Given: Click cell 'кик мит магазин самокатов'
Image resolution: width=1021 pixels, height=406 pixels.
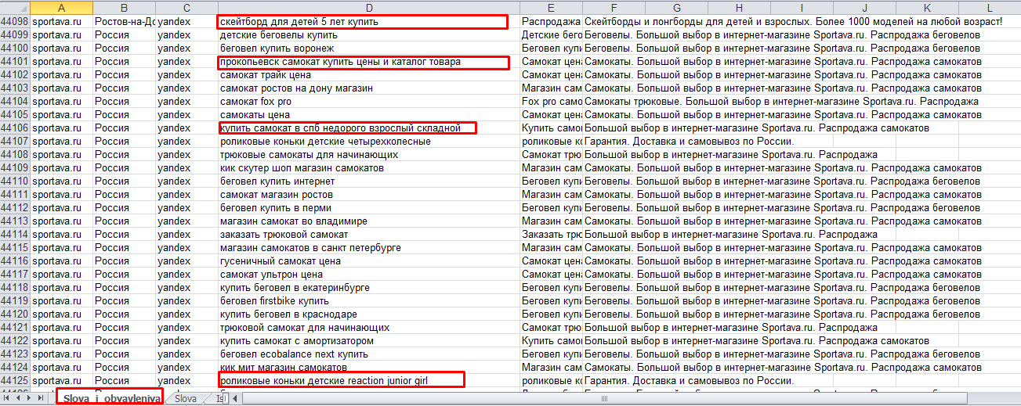Looking at the screenshot, I should click(368, 368).
